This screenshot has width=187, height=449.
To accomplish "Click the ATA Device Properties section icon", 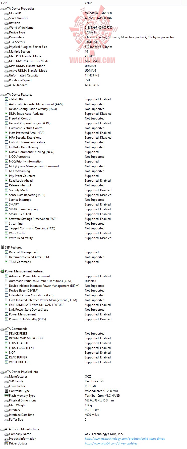I will coord(3,9).
